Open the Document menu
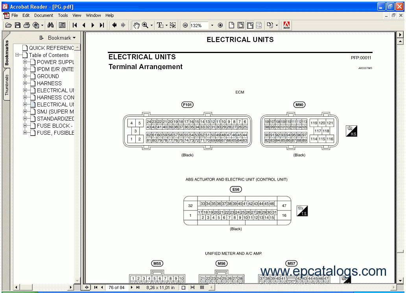Viewport: 406px width, 293px height. point(43,15)
